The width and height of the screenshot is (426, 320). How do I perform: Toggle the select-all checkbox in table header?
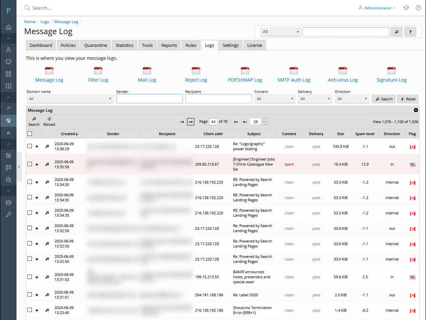pos(30,134)
